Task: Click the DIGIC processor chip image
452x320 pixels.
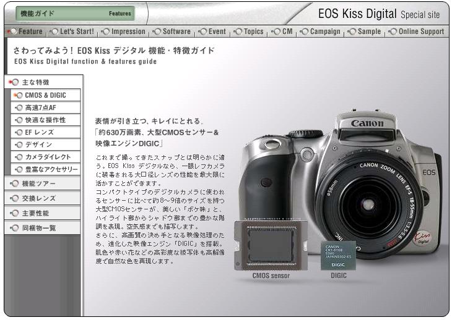Action: pyautogui.click(x=339, y=256)
